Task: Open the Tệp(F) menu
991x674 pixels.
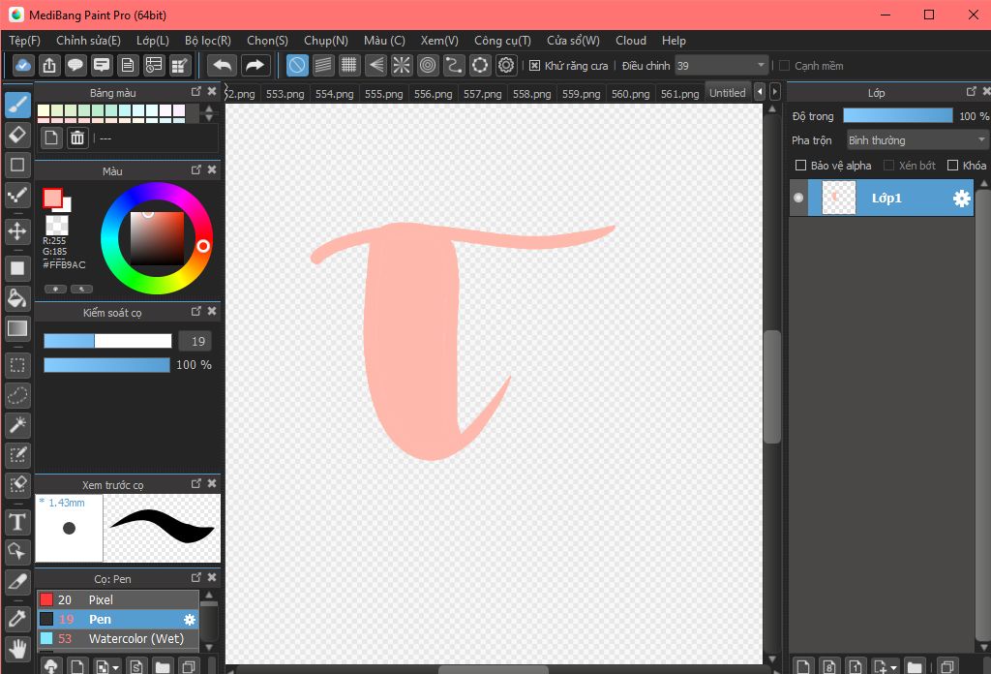Action: point(24,41)
